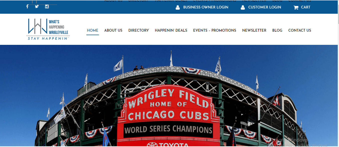Click the person icon beside Customer Login
This screenshot has height=147, width=339.
tap(243, 7)
